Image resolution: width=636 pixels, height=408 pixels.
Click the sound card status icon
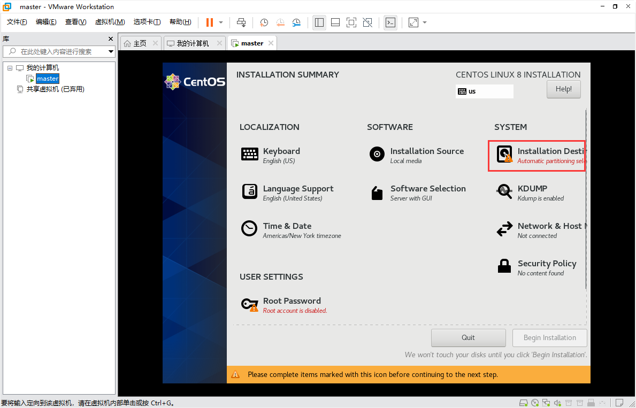tap(557, 403)
